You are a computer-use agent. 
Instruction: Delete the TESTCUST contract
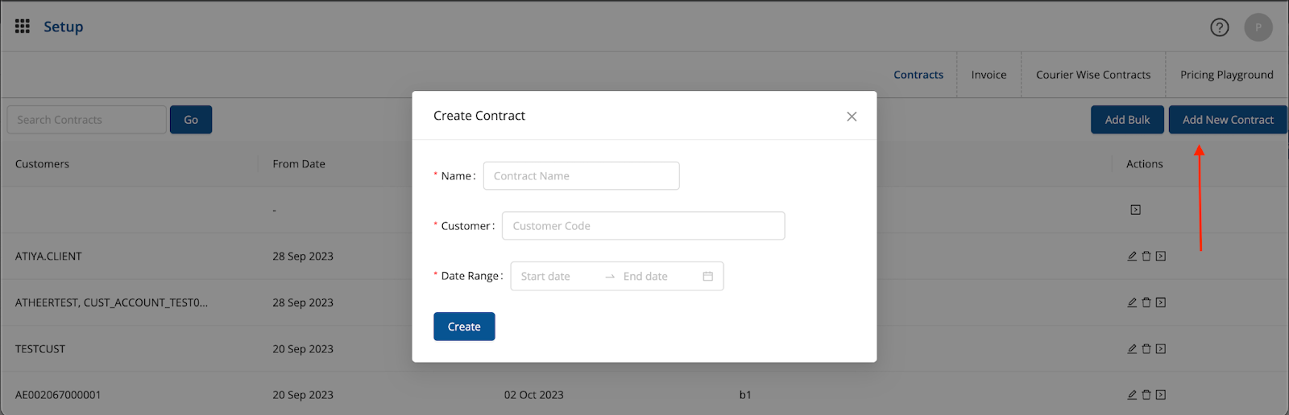click(1146, 349)
